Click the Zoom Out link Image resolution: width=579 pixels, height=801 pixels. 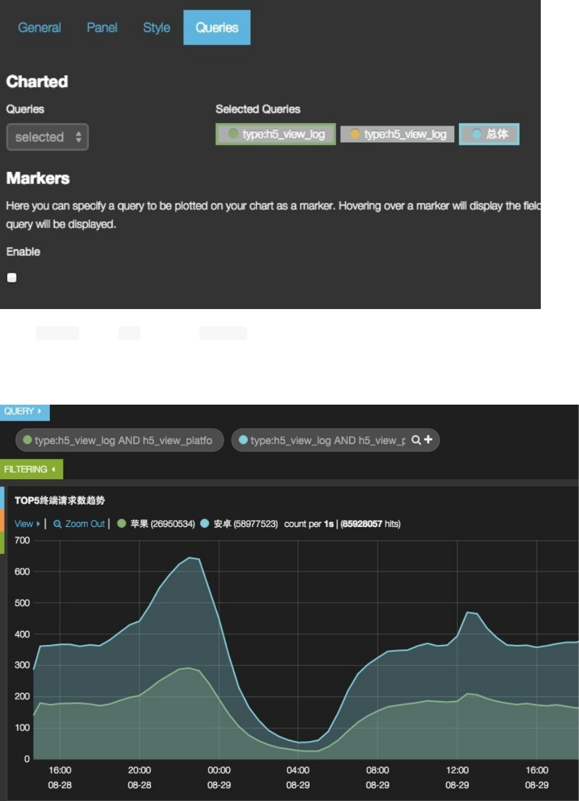tap(79, 524)
